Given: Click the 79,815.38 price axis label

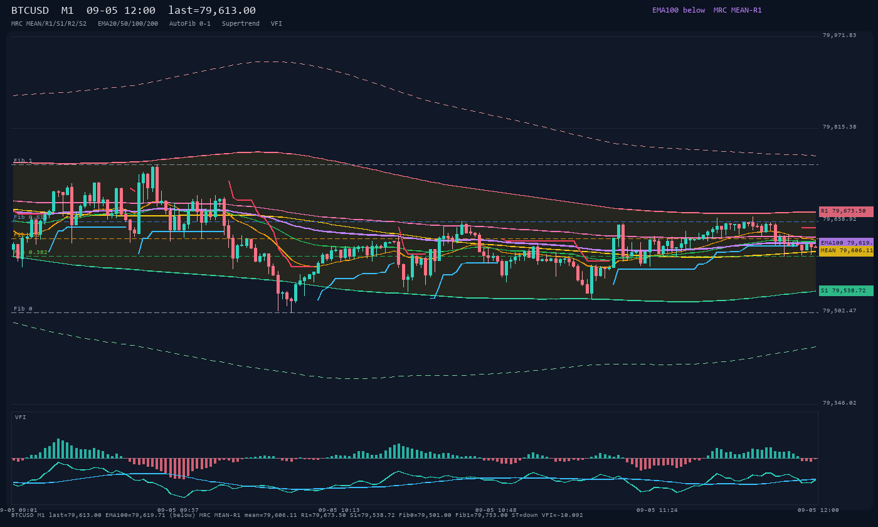Looking at the screenshot, I should [x=839, y=127].
